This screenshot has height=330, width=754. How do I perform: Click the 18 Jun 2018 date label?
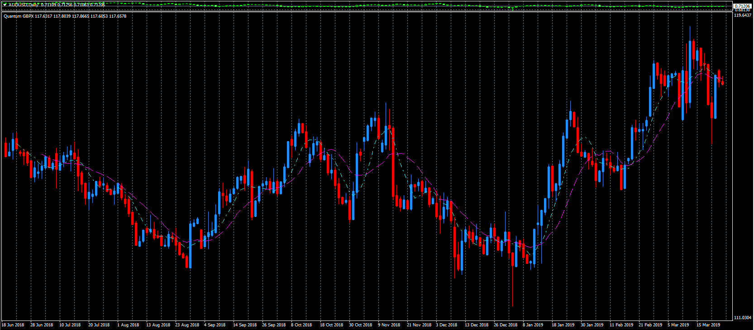point(13,325)
